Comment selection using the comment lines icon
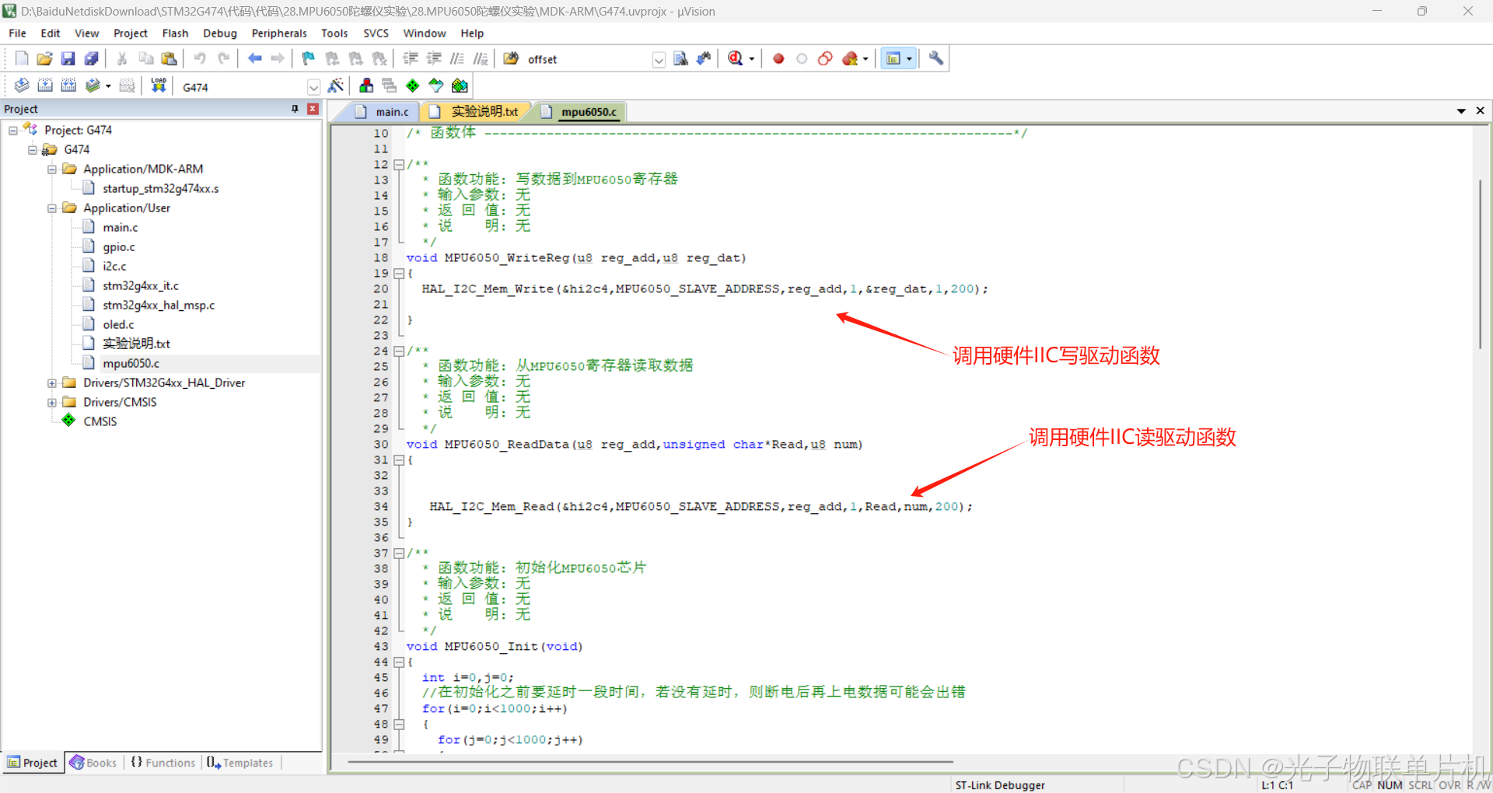1493x793 pixels. [x=457, y=58]
